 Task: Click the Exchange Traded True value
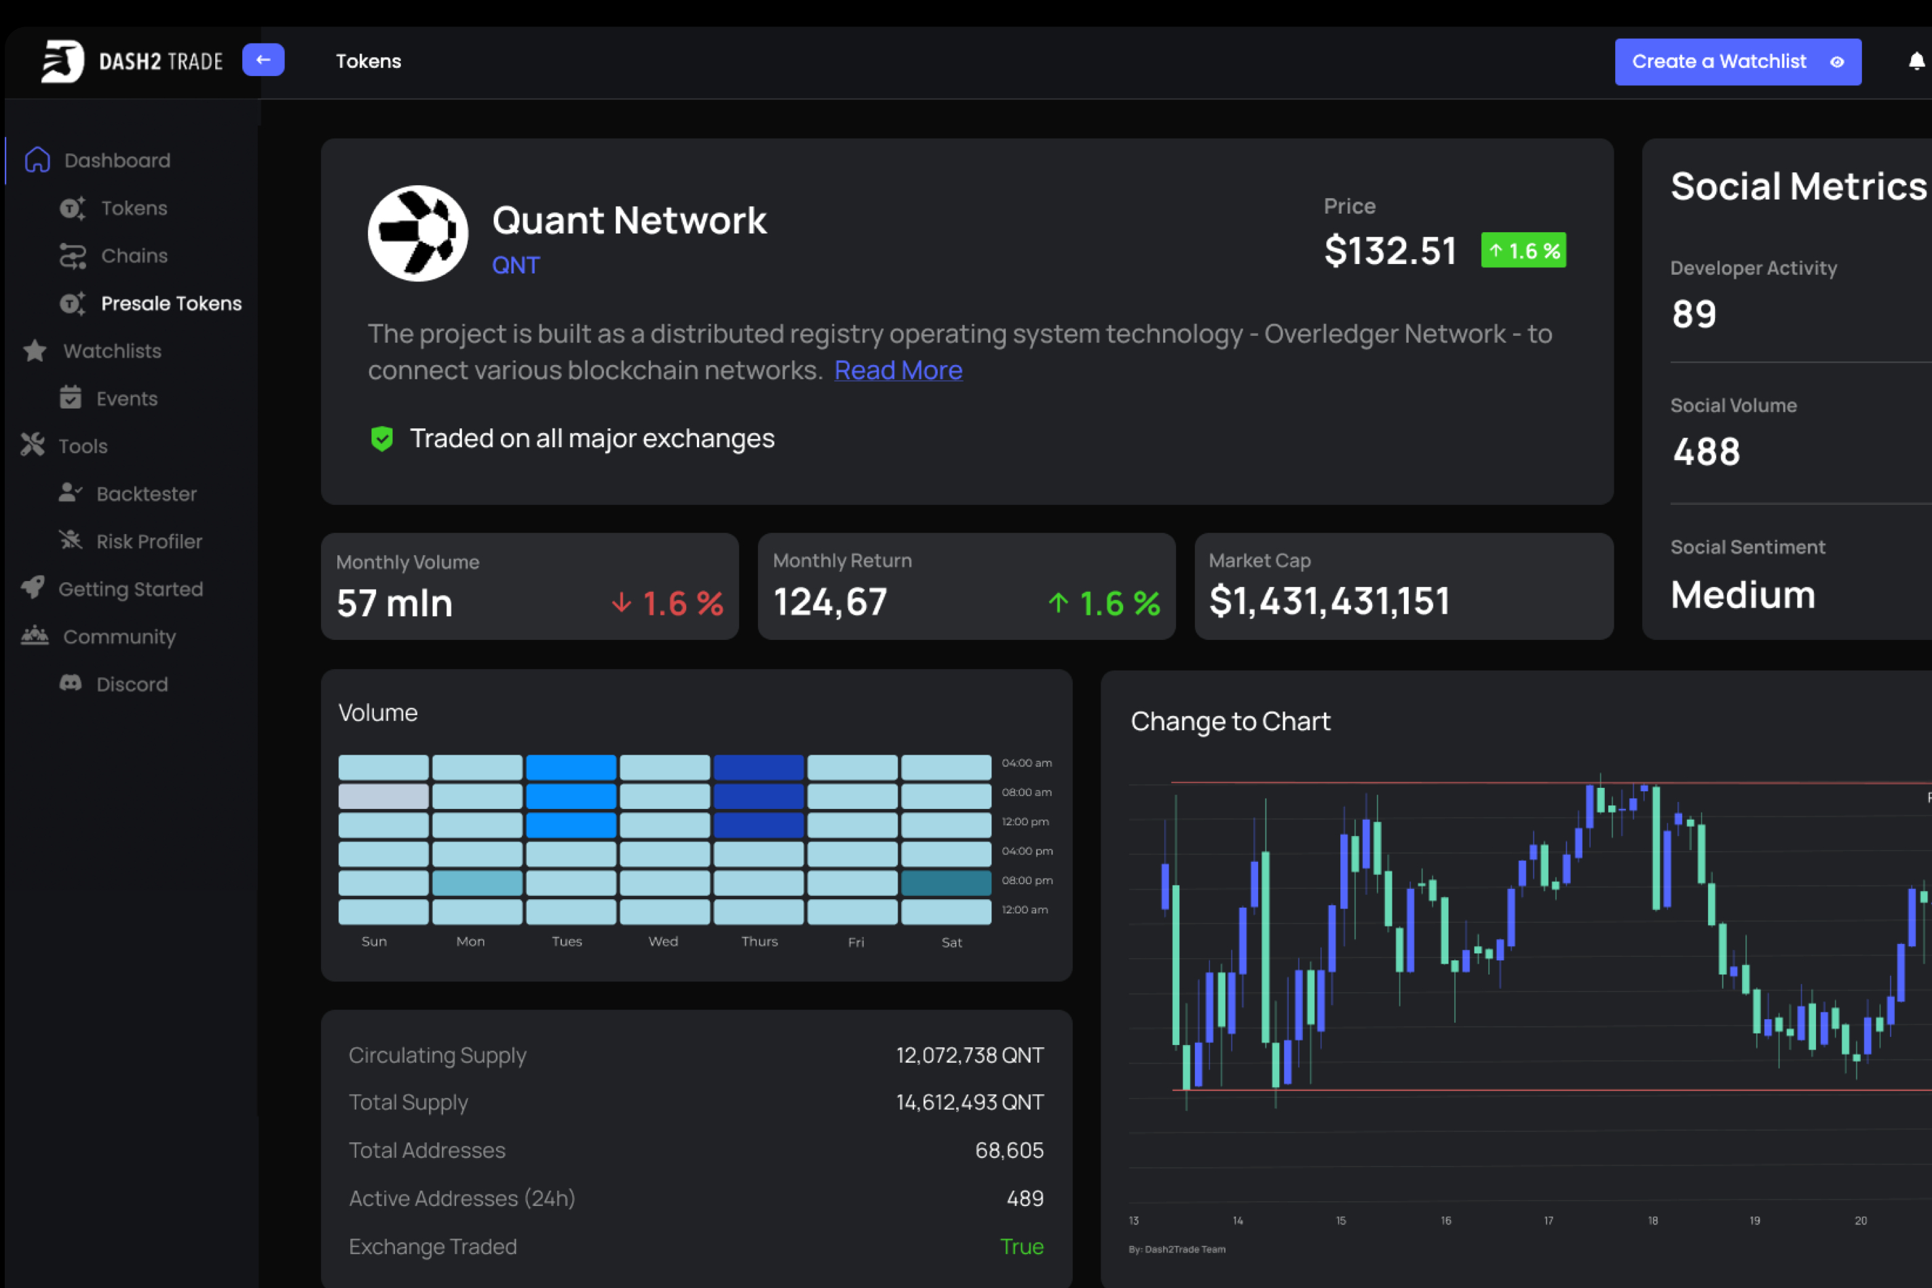tap(1021, 1246)
